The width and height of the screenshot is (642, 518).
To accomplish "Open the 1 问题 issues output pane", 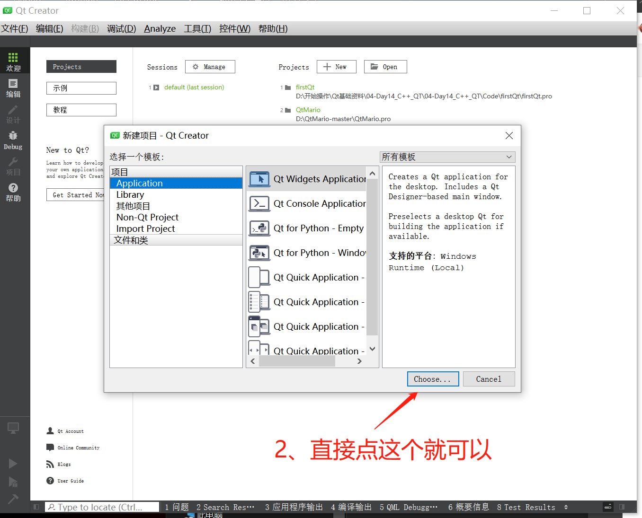I will click(x=177, y=507).
